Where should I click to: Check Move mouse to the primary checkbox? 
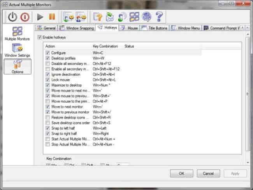tap(47, 101)
